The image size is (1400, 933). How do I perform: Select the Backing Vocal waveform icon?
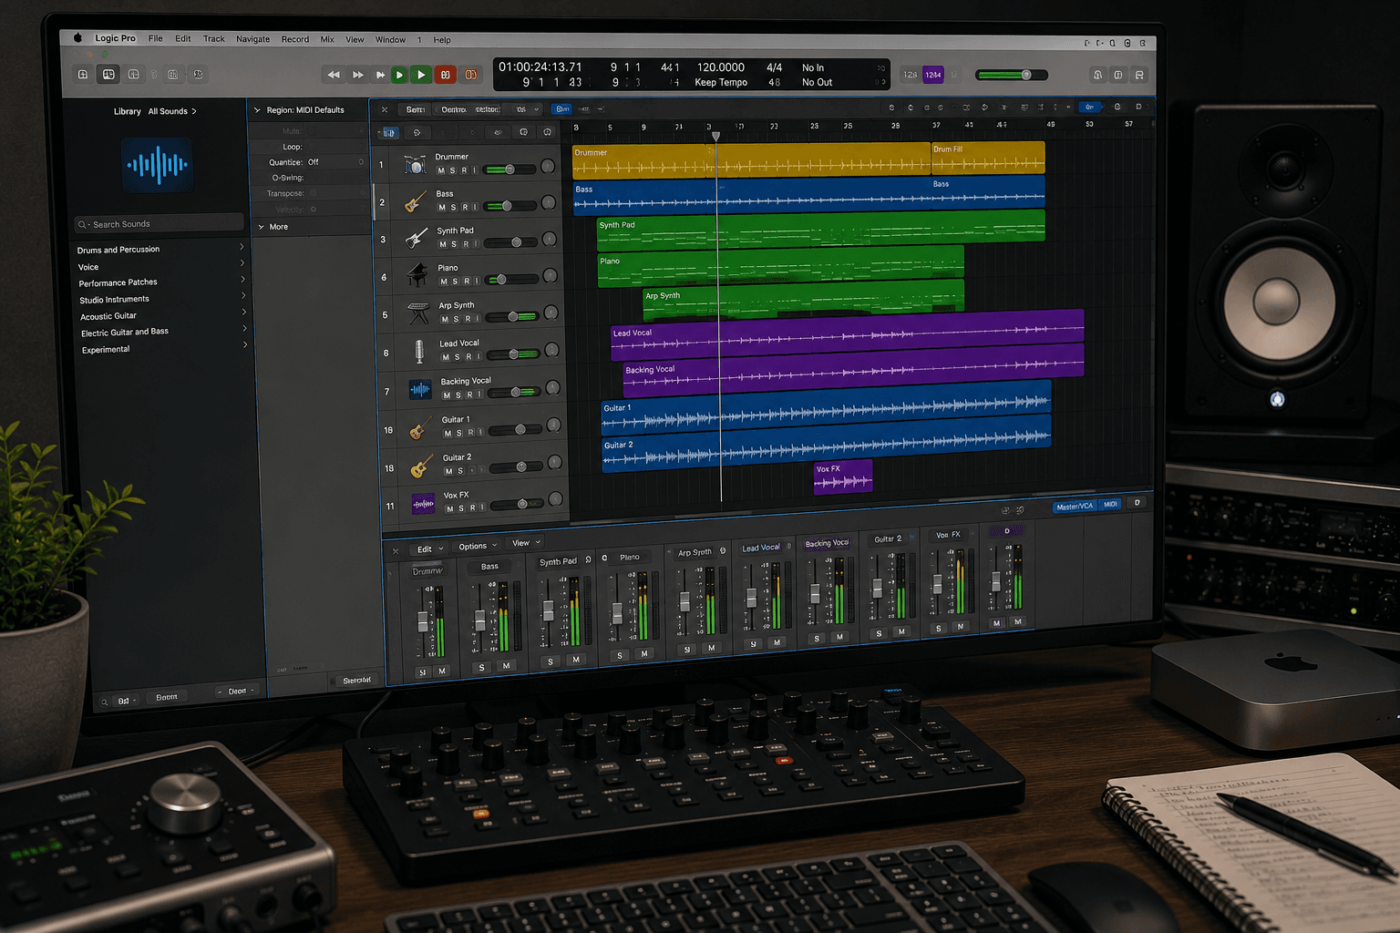pos(420,389)
